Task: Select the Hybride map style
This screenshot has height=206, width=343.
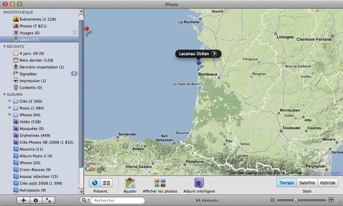Action: tap(328, 183)
